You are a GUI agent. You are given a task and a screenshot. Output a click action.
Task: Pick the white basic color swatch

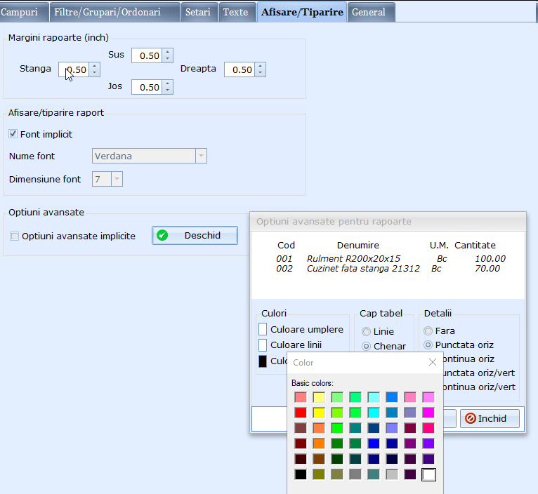point(428,475)
